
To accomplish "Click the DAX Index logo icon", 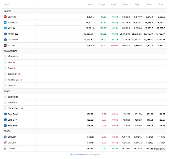I will [x=5, y=40].
